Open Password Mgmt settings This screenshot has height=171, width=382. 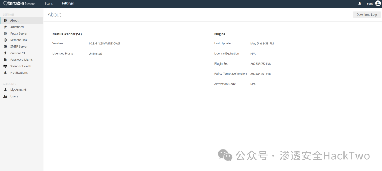[x=22, y=60]
